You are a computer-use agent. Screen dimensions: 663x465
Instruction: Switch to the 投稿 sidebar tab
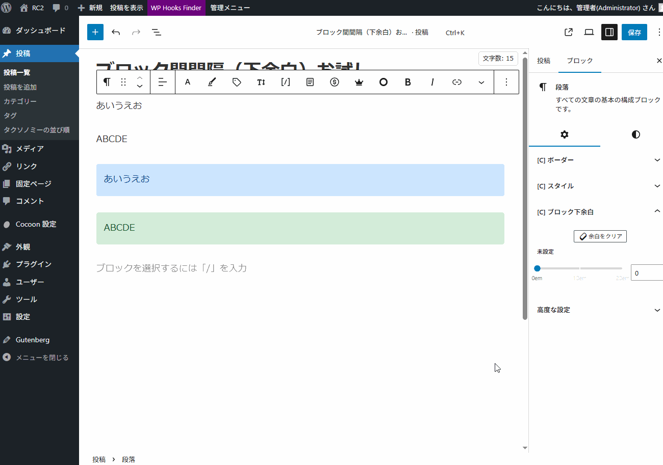coord(544,61)
